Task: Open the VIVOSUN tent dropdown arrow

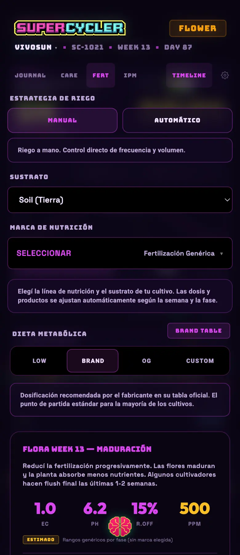Action: [56, 48]
